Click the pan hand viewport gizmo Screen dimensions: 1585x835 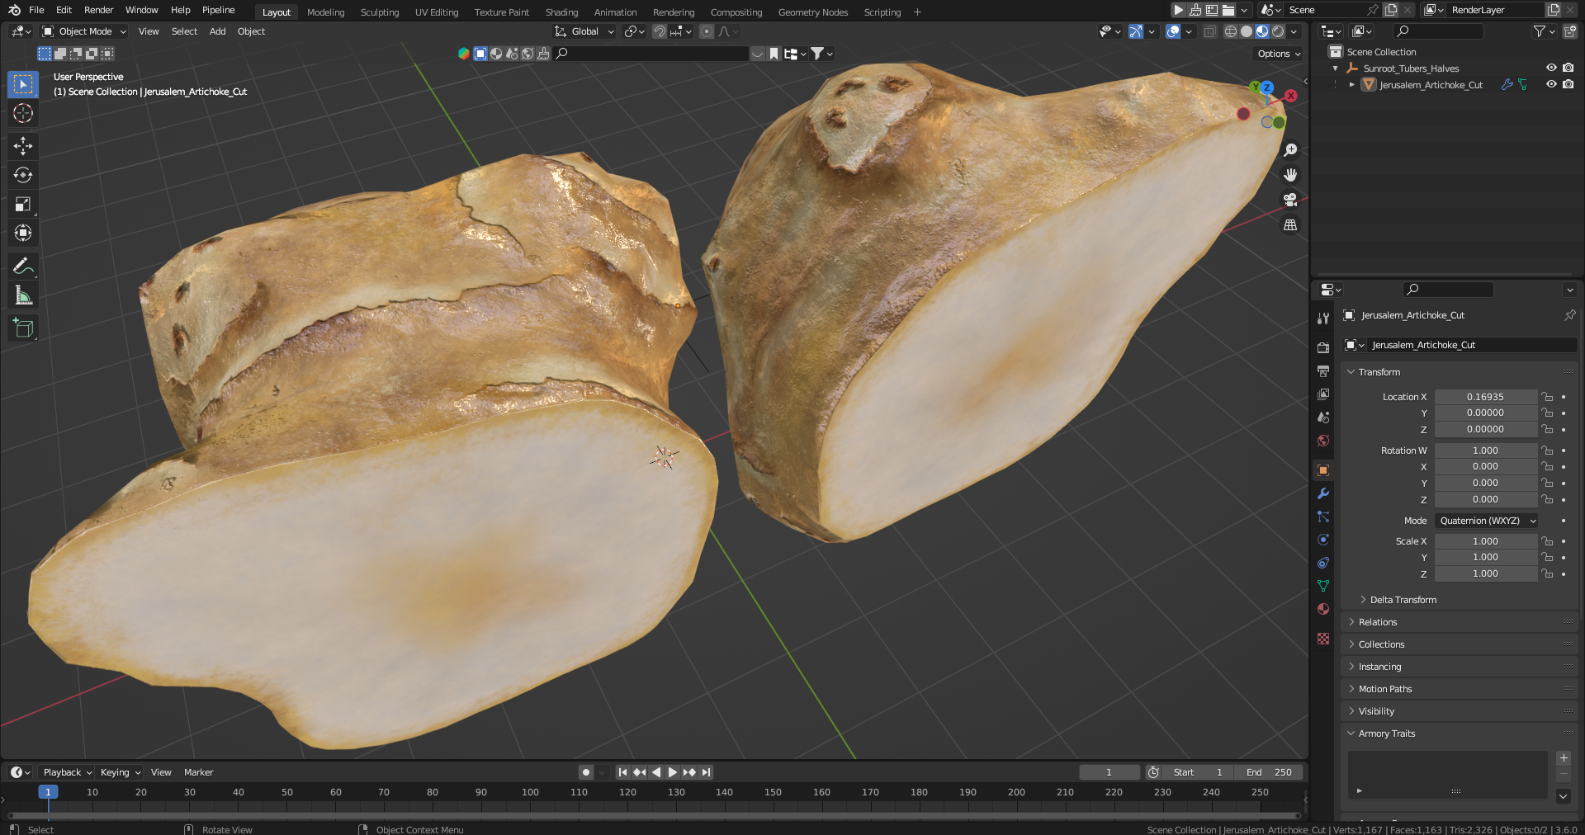point(1290,175)
